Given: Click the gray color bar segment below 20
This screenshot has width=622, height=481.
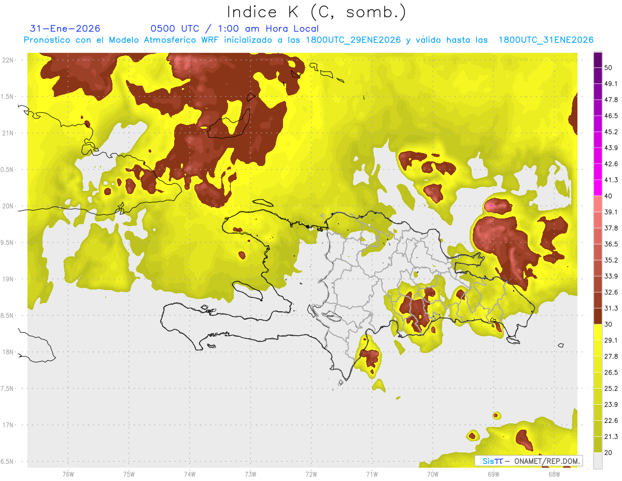Looking at the screenshot, I should [598, 461].
